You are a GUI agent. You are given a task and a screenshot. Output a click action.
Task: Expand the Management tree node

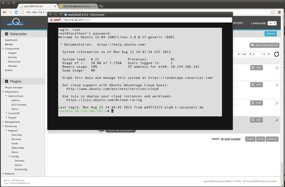pyautogui.click(x=3, y=122)
